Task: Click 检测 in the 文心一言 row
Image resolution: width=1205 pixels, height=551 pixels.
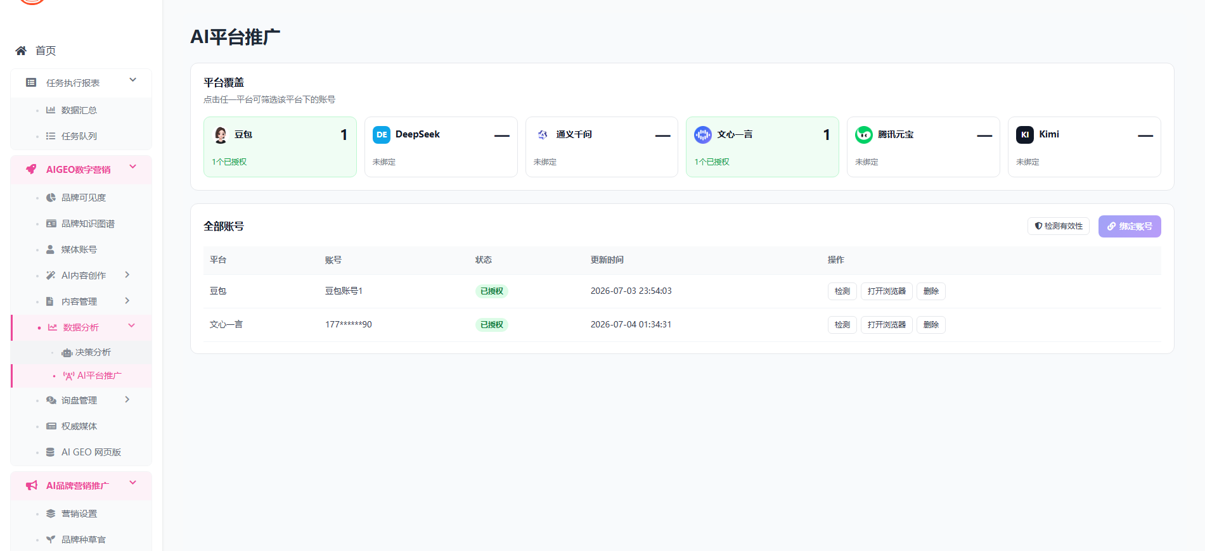Action: [842, 325]
